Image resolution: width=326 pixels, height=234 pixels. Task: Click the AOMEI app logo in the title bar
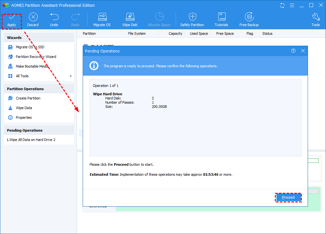coord(5,5)
